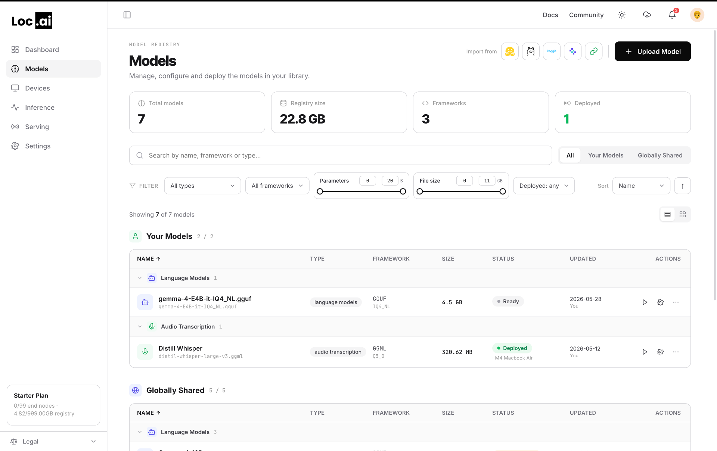Switch to list view

667,214
